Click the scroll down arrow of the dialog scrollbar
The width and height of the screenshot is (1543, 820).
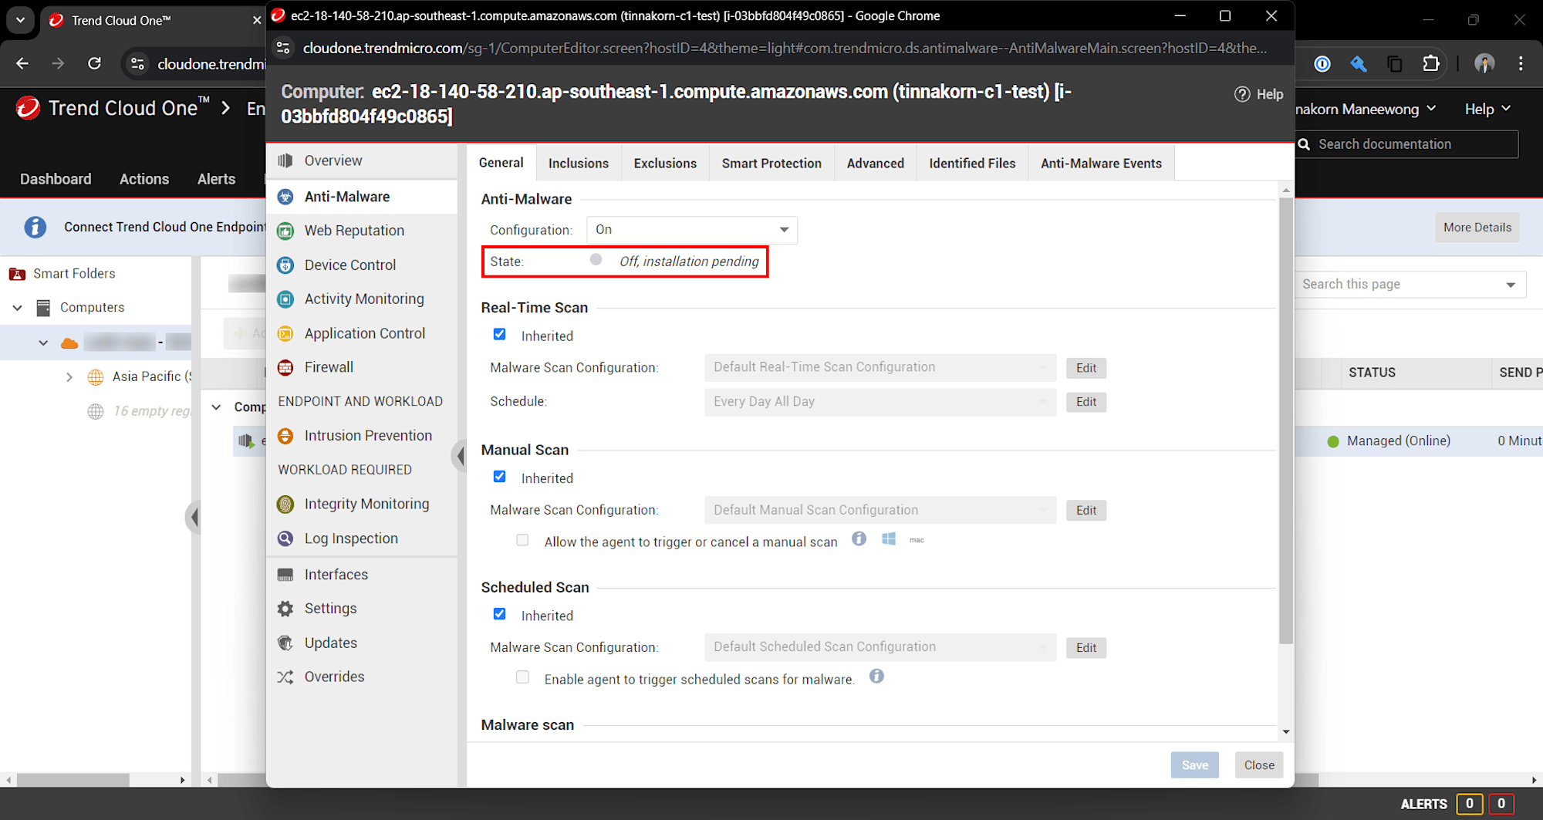[1285, 731]
